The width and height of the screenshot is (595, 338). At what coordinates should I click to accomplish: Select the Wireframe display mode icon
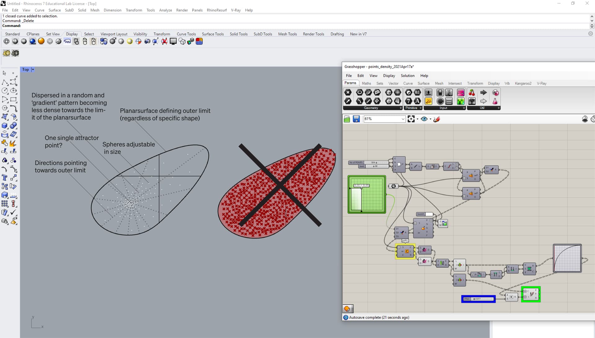pos(6,41)
